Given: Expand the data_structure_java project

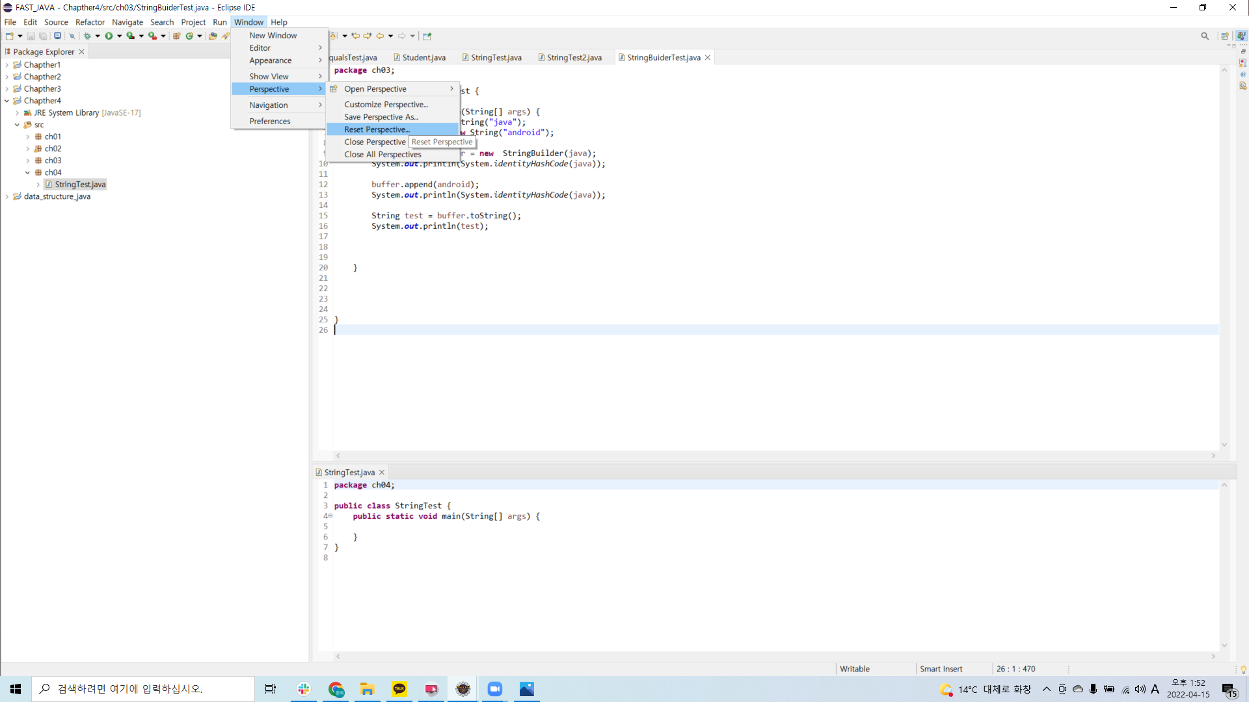Looking at the screenshot, I should [x=7, y=197].
